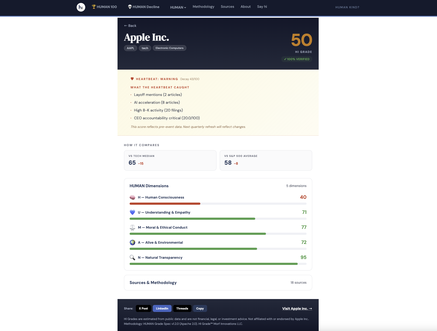The height and width of the screenshot is (331, 437).
Task: Share on Threads
Action: [182, 308]
